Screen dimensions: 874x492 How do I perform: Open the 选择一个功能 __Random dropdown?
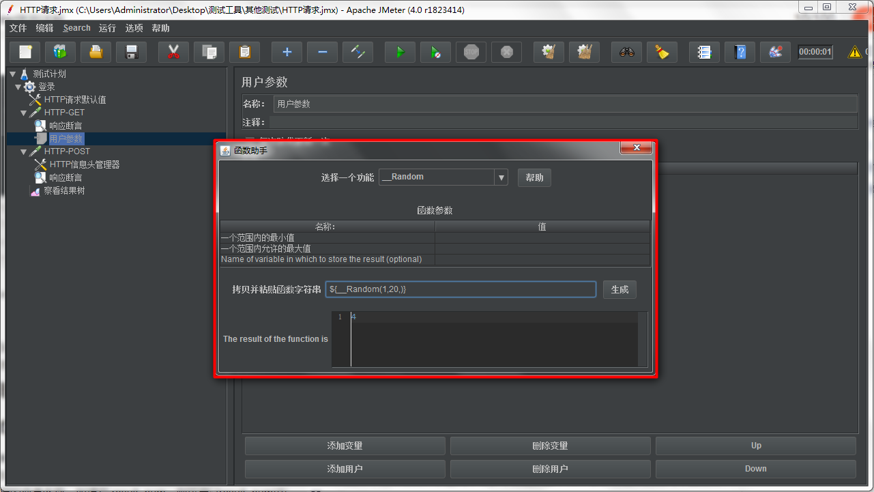pyautogui.click(x=443, y=177)
